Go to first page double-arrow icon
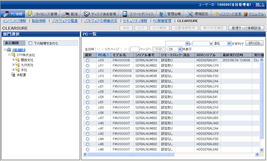 click(x=99, y=49)
